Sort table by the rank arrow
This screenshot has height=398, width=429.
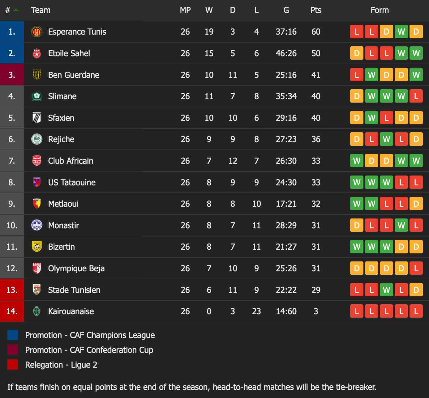coord(16,10)
